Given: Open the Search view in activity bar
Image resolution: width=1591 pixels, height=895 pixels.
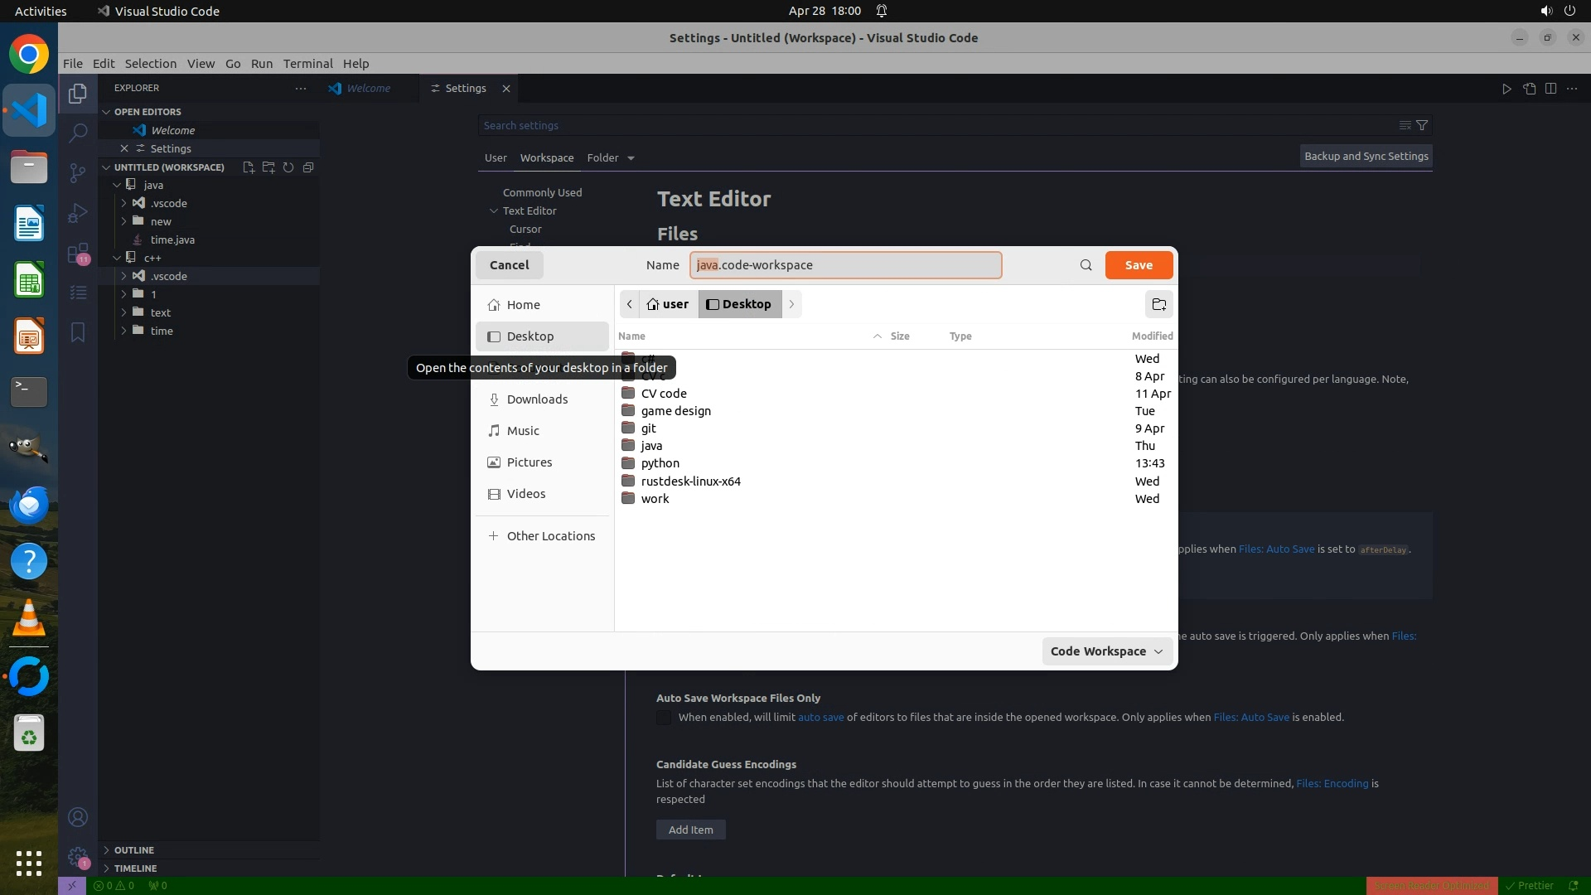Looking at the screenshot, I should pyautogui.click(x=77, y=133).
